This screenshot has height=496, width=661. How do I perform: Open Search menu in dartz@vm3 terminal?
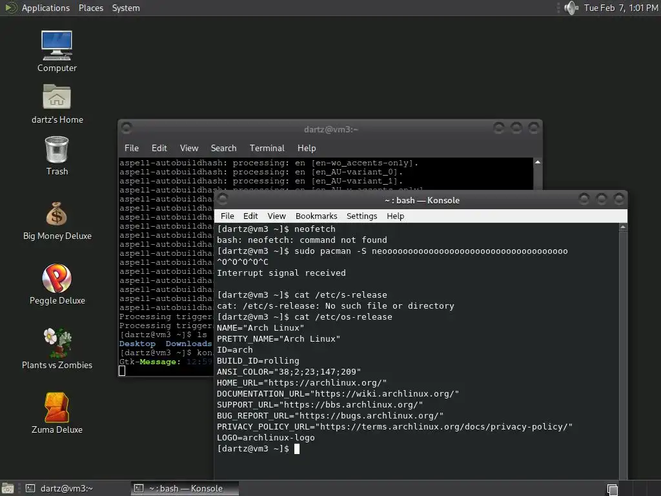pos(223,148)
